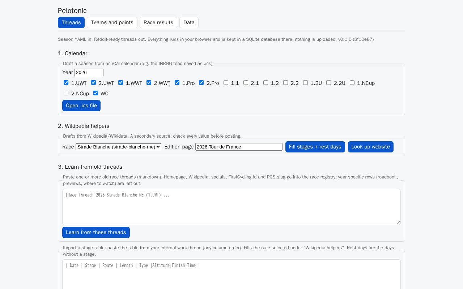Click the Look up website button
Viewport: 463px width, 289px height.
click(371, 147)
